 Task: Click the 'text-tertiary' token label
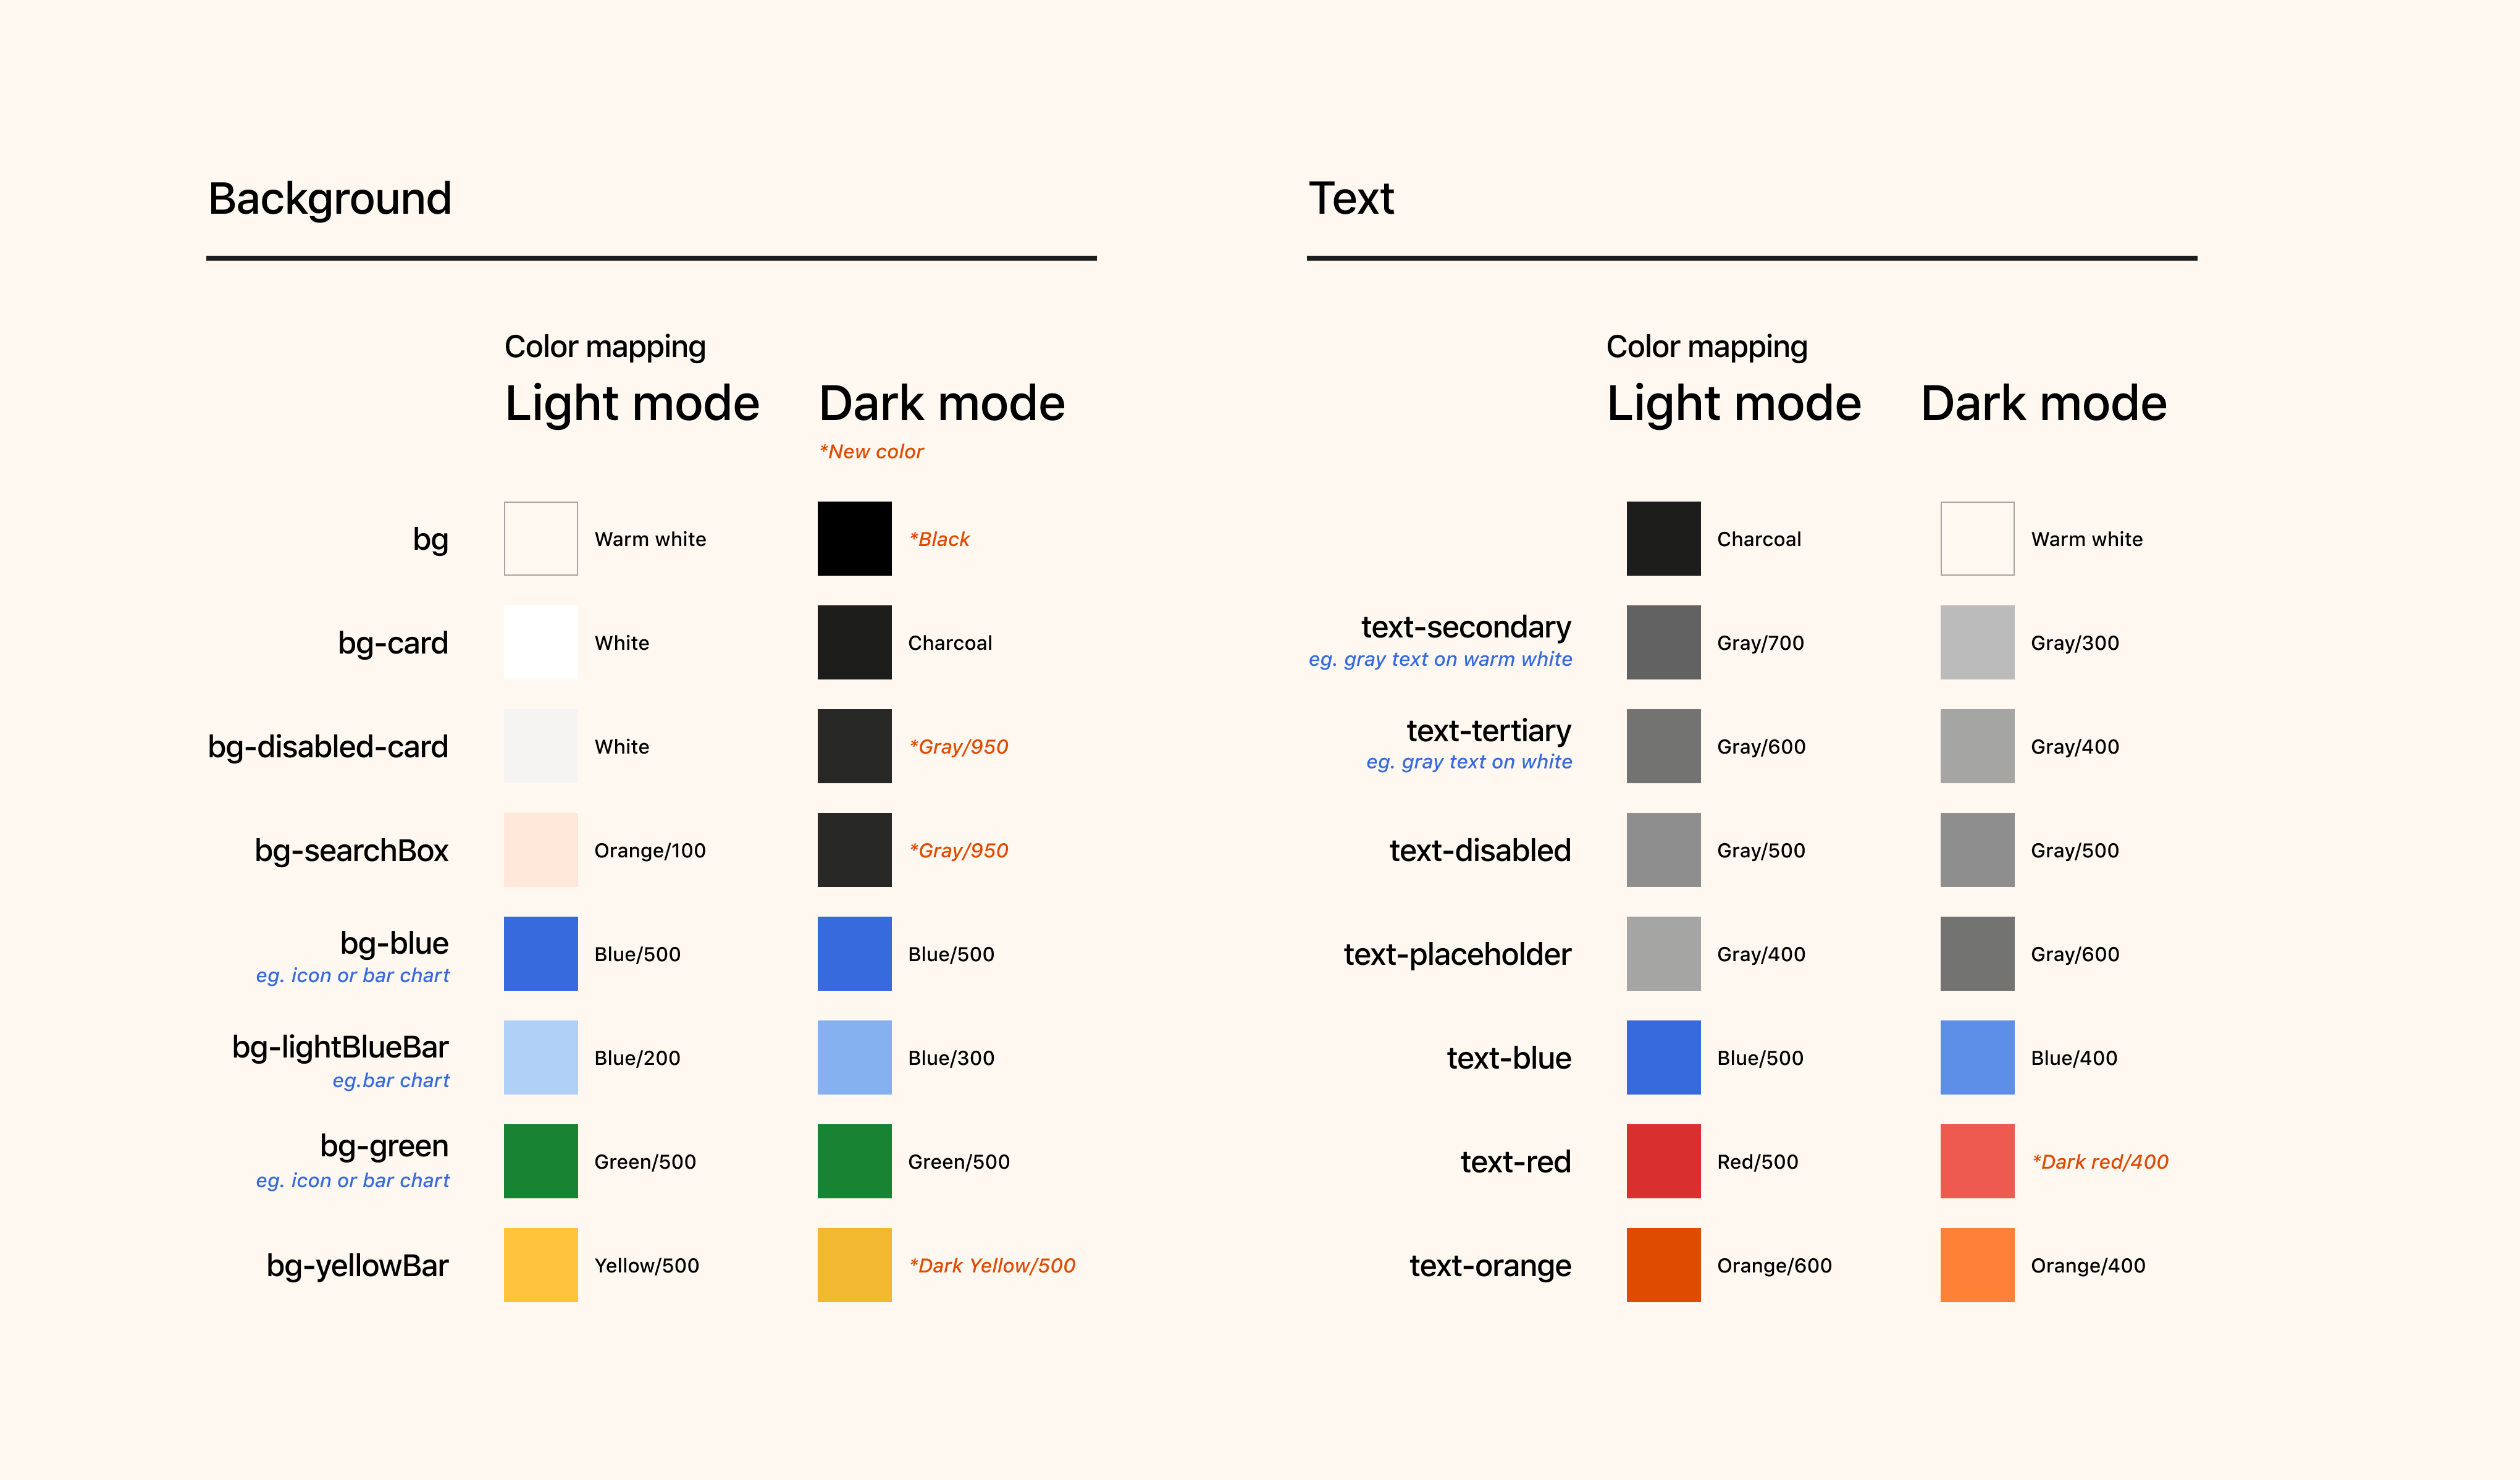point(1489,731)
